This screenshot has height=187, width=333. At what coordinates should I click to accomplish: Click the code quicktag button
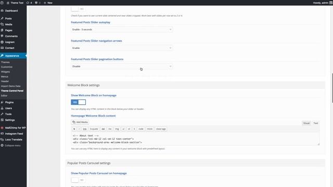coord(141,129)
